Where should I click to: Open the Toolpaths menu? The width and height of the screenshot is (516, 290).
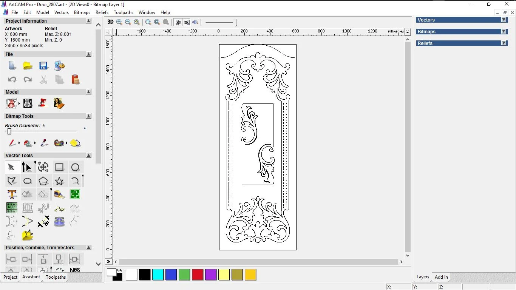[x=123, y=12]
